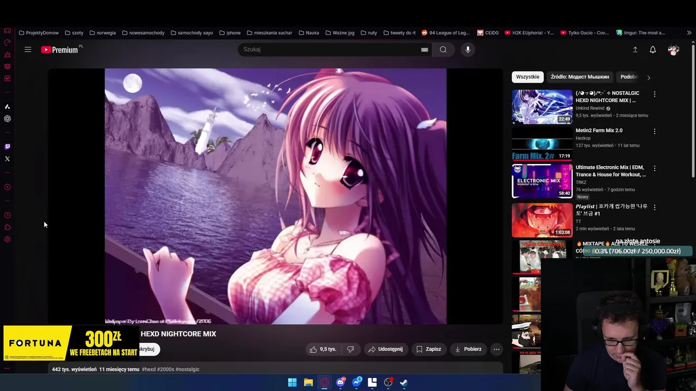Open Opera sidebar settings gear

[x=7, y=239]
